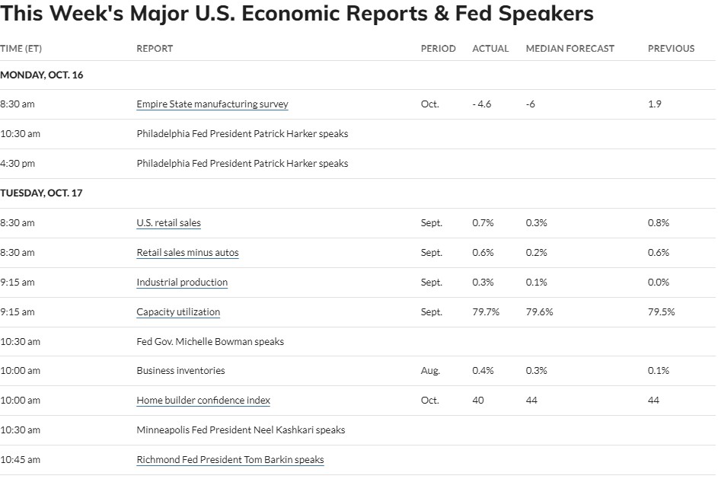Select the Business inventories row text
Viewport: 718px width, 479px height.
point(181,370)
